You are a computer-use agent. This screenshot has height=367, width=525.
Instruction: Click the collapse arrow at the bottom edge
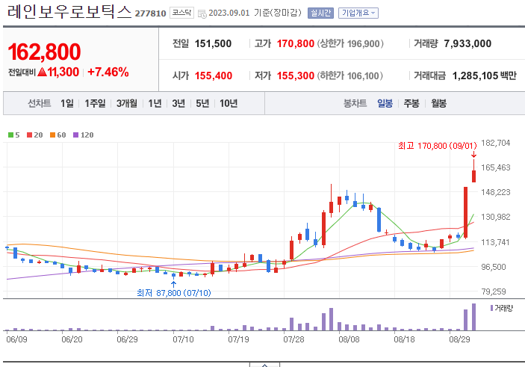pyautogui.click(x=264, y=365)
